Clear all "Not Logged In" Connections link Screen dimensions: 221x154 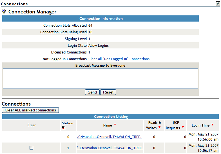(x=119, y=59)
